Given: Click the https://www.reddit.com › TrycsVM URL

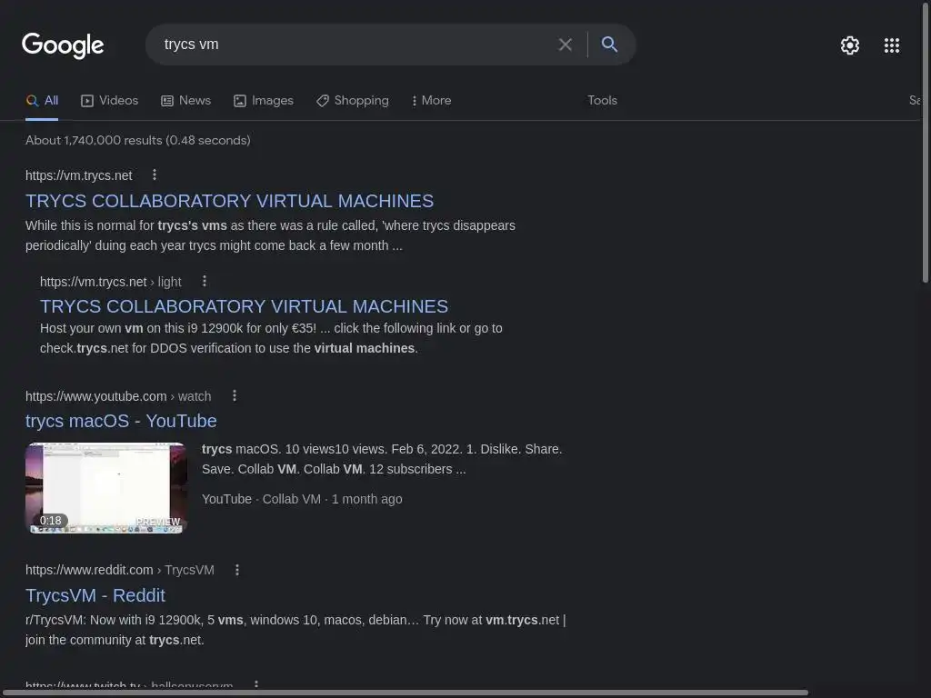Looking at the screenshot, I should coord(120,571).
